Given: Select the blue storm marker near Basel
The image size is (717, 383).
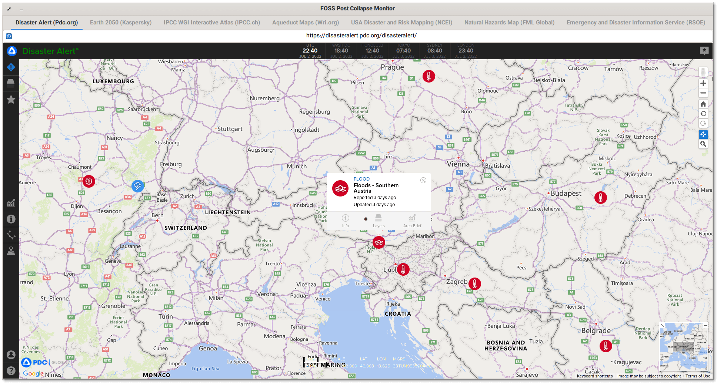Looking at the screenshot, I should (138, 186).
